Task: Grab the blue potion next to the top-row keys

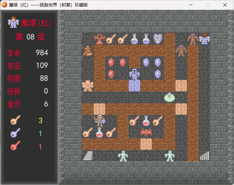Action: pyautogui.click(x=135, y=39)
